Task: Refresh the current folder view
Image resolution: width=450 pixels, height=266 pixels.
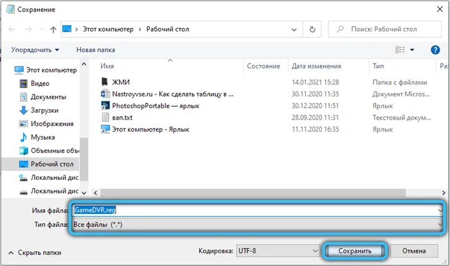Action: pos(312,30)
